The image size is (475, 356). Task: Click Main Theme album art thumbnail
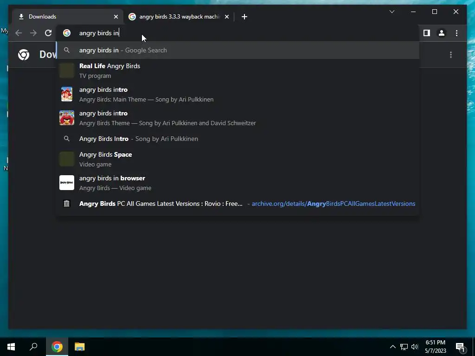point(67,94)
